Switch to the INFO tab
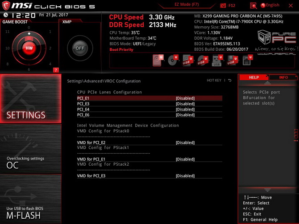 click(x=283, y=77)
